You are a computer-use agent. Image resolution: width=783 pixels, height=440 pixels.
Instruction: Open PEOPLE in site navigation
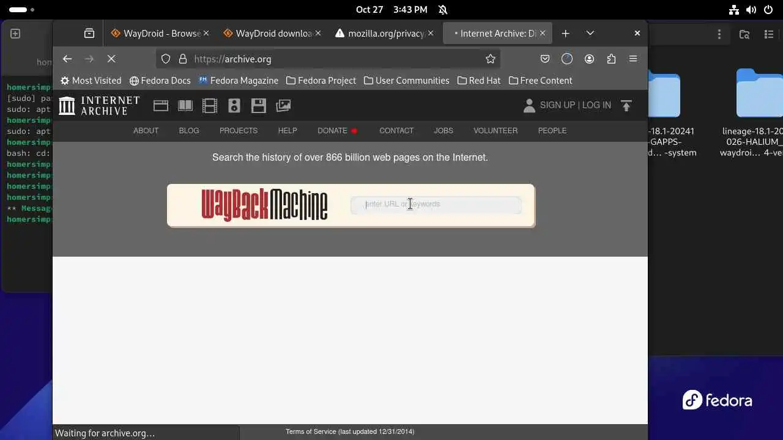coord(552,131)
